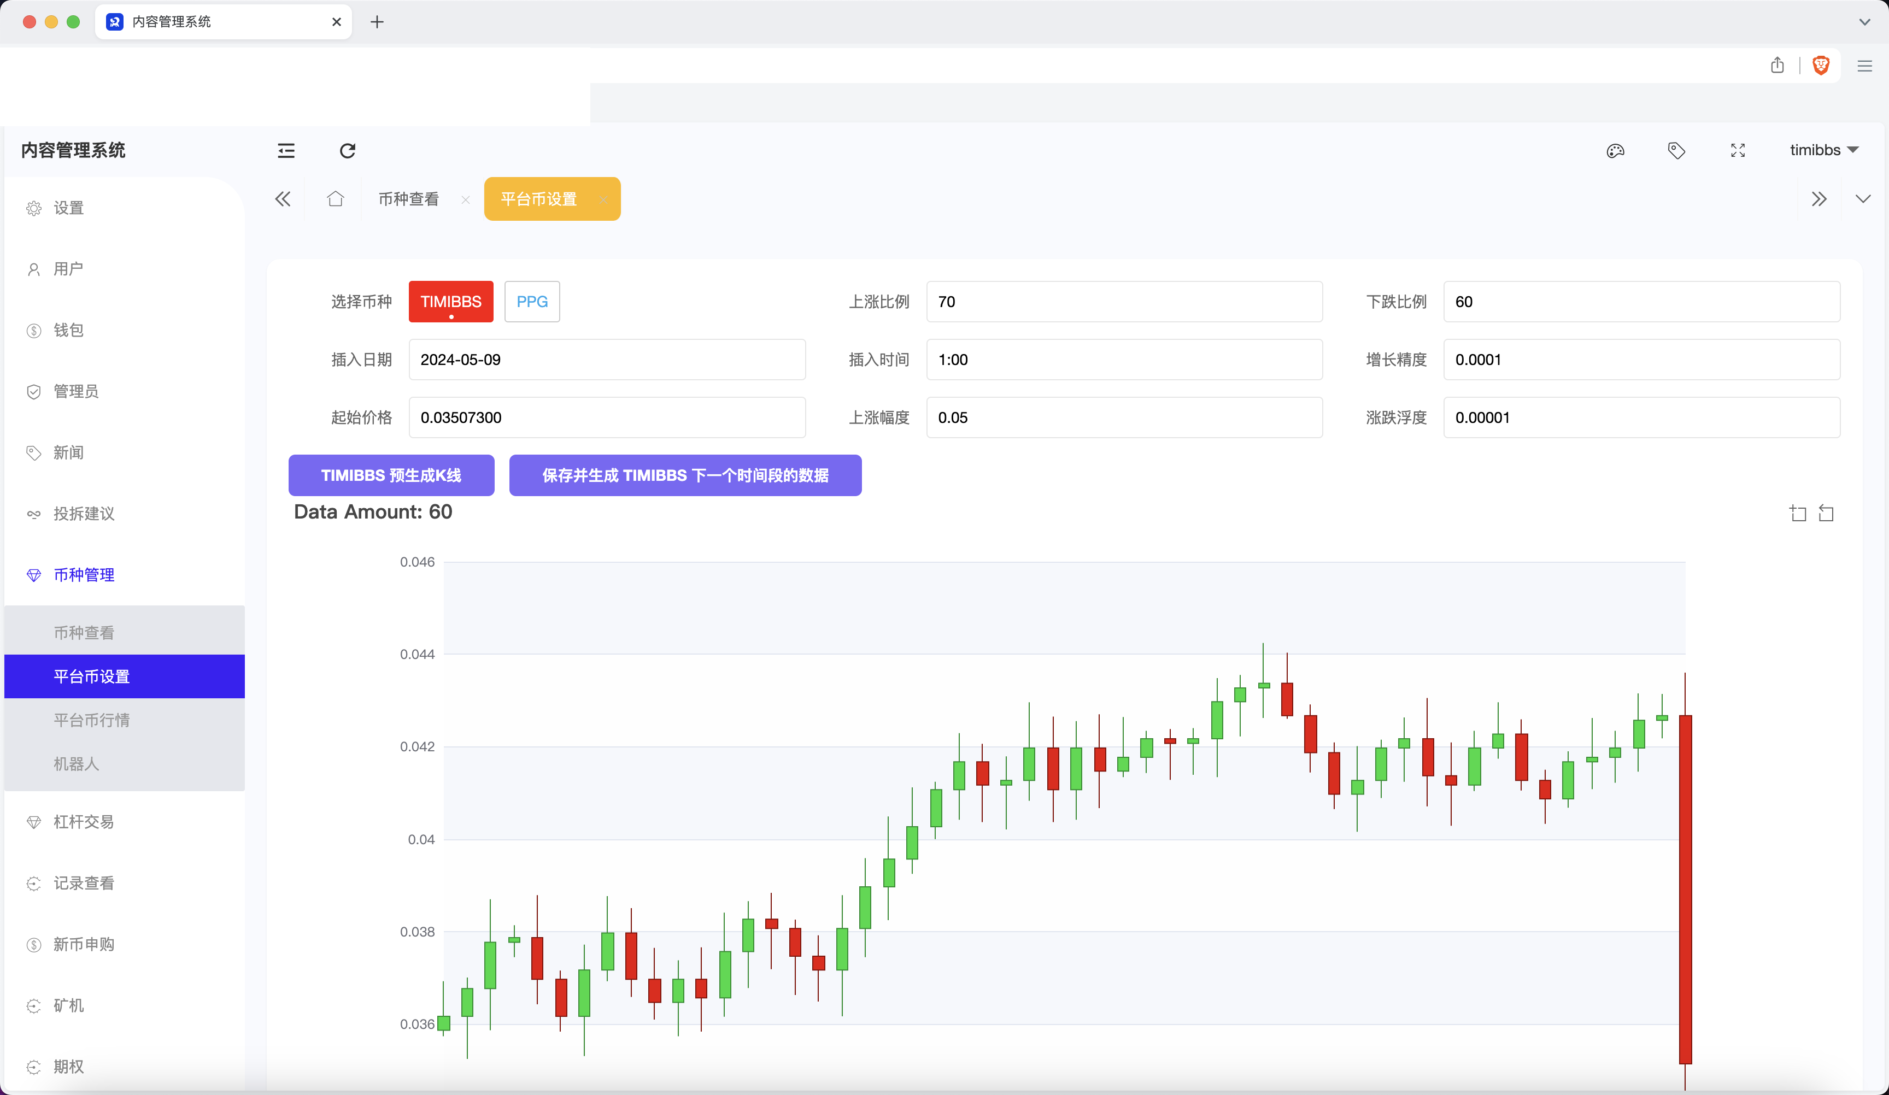The width and height of the screenshot is (1889, 1095).
Task: Click the tag icon in header
Action: (x=1676, y=151)
